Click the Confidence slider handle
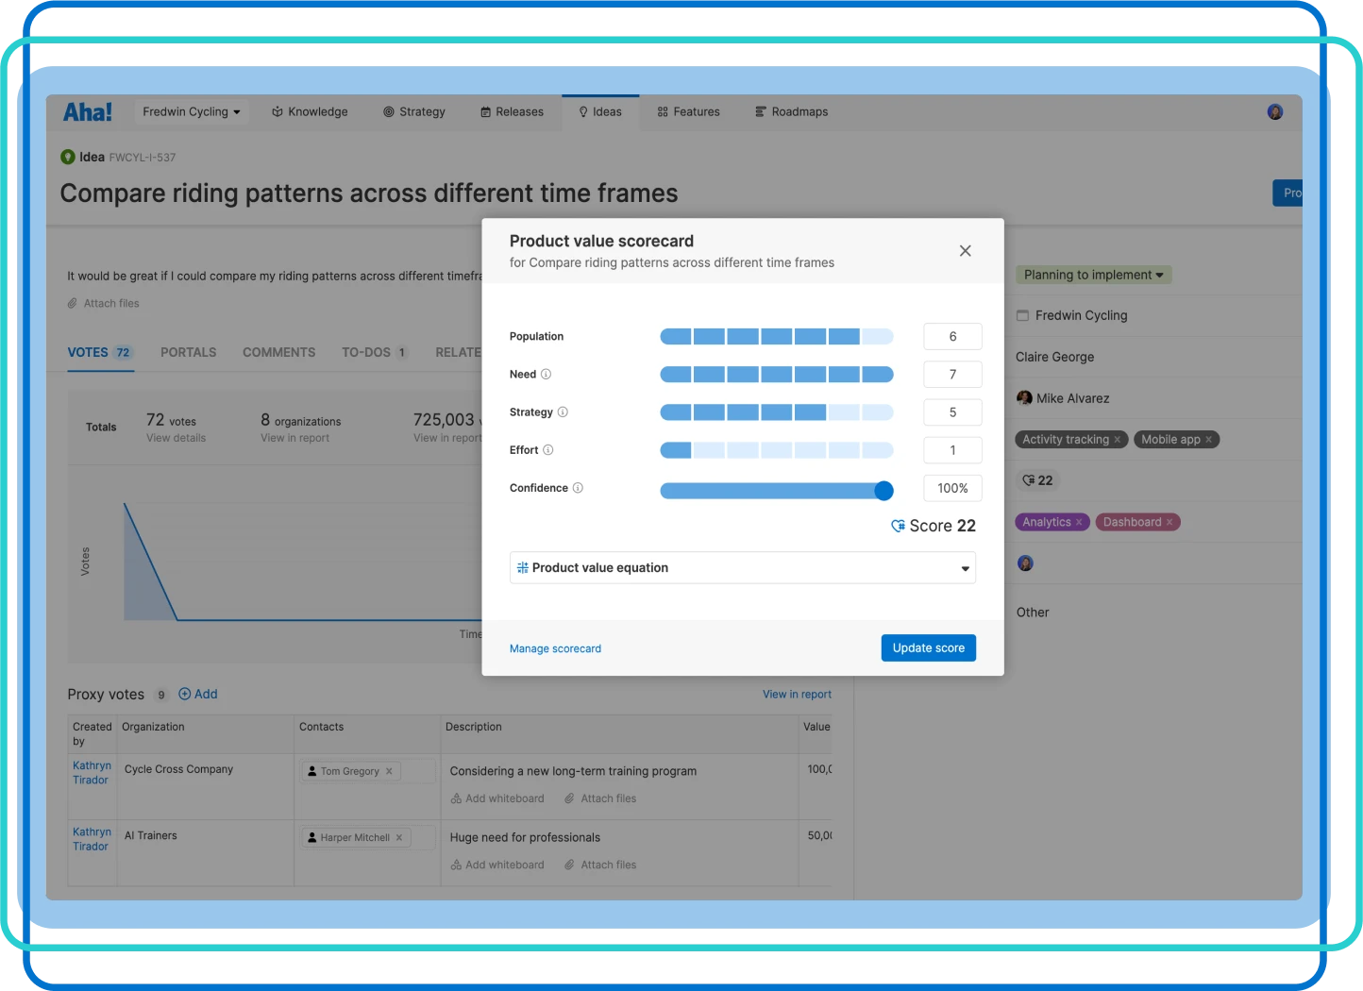 883,490
